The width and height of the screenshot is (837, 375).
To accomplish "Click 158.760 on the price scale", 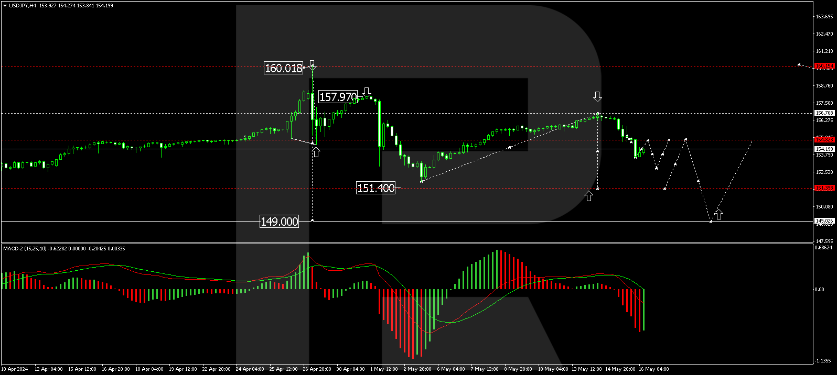I will pyautogui.click(x=824, y=86).
